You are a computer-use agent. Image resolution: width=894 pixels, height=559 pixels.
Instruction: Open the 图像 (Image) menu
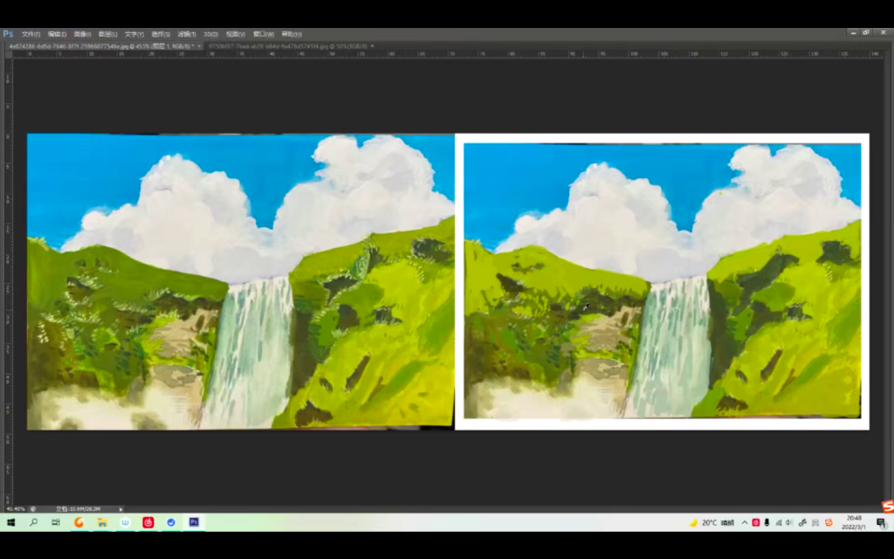click(84, 34)
